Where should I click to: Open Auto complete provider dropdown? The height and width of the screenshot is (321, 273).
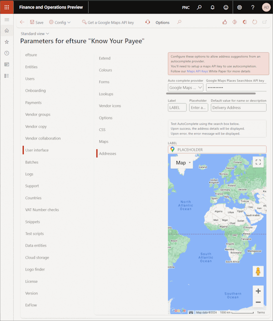(185, 88)
